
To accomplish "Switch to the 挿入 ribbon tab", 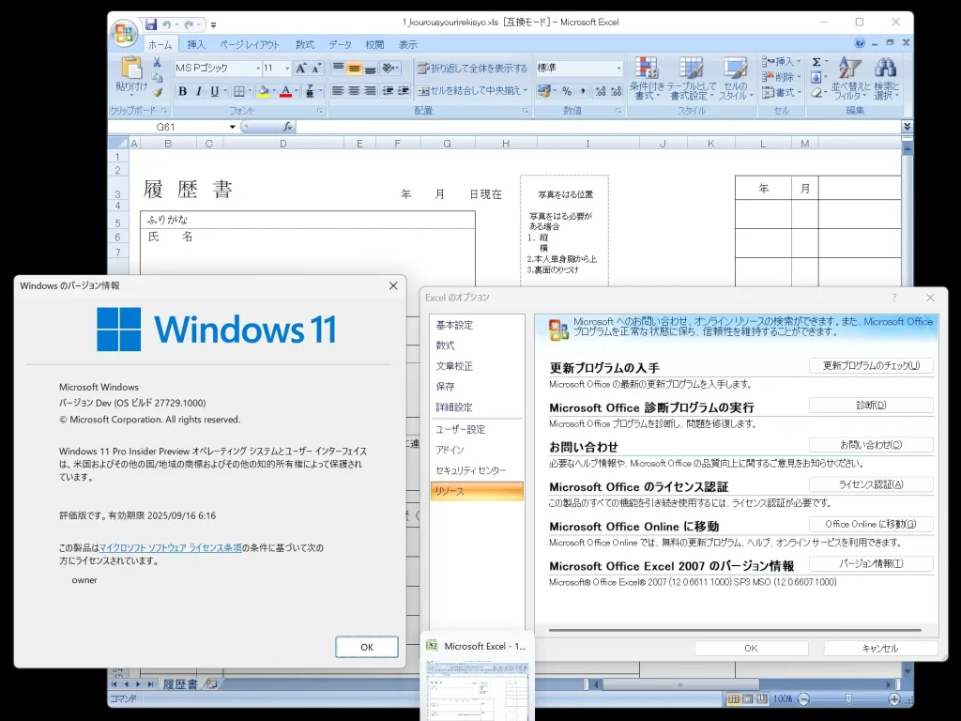I will coord(195,43).
